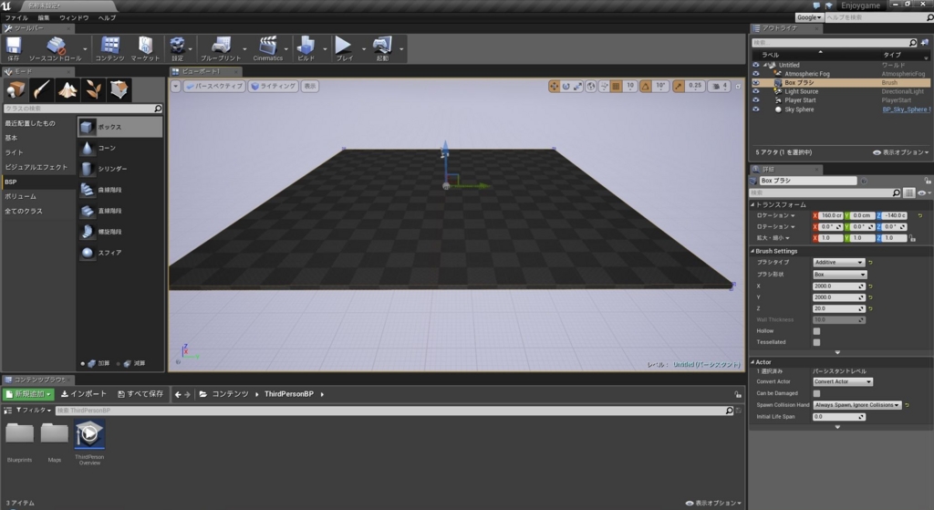Viewport: 934px width, 510px height.
Task: Enable the Can be Damaged checkbox
Action: (816, 394)
